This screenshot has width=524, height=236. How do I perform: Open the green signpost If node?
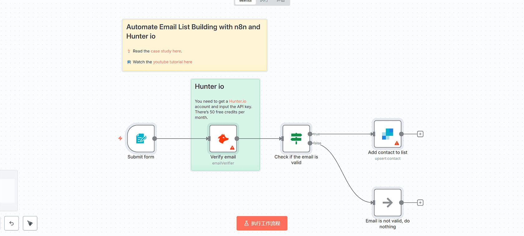[x=296, y=139]
